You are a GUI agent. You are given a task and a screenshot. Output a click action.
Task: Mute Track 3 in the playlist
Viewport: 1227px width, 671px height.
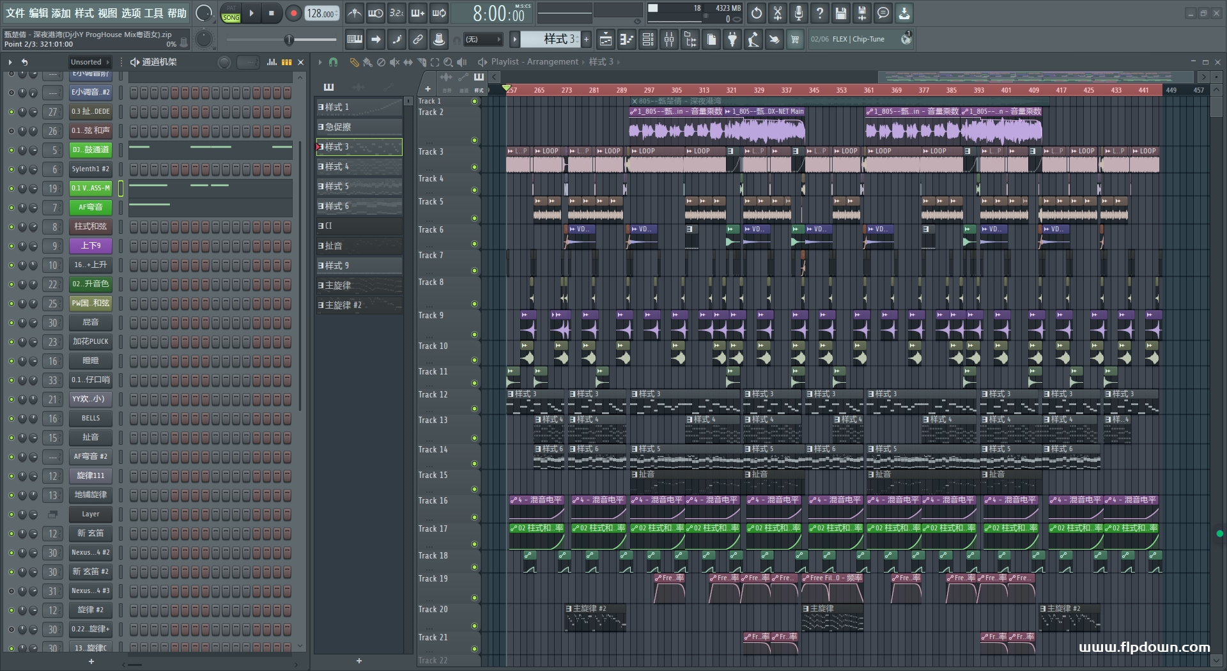tap(474, 167)
